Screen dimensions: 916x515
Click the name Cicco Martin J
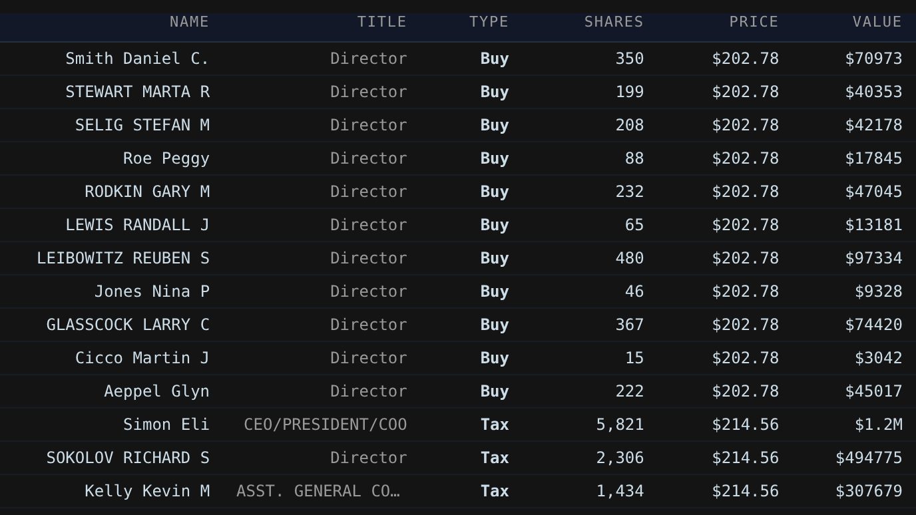(x=142, y=358)
